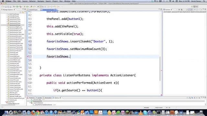
Task: Click the Remove Launch icon in Console
Action: [179, 10]
